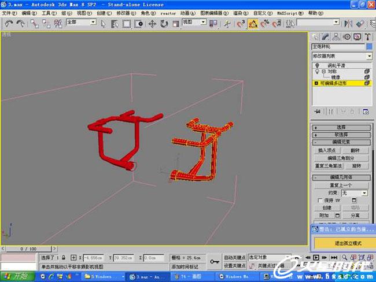Viewport: 376px width, 282px height.
Task: Activate the Select and Move tool
Action: (x=152, y=24)
